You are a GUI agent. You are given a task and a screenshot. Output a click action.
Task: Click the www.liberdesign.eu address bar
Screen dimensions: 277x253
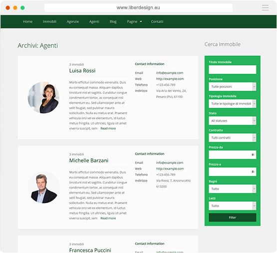(x=138, y=8)
